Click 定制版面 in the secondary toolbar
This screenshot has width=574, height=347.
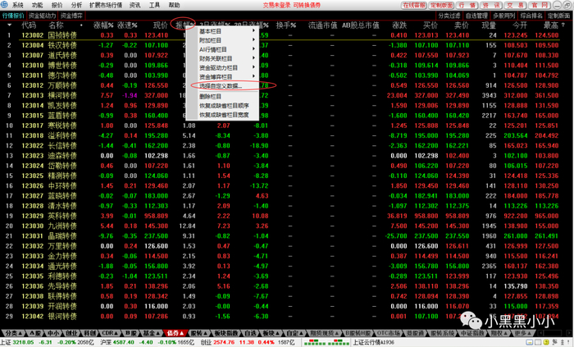click(559, 16)
